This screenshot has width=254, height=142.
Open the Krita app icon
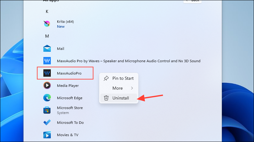47,24
